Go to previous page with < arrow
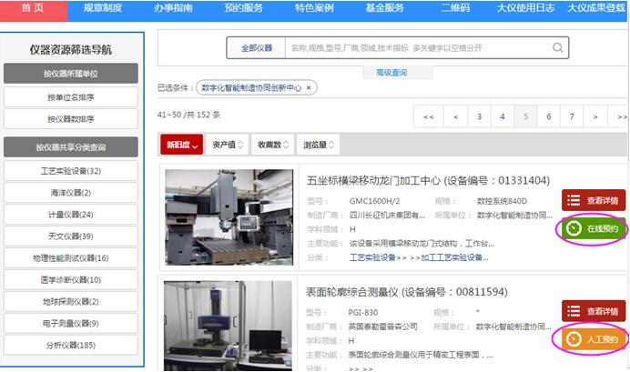Image resolution: width=630 pixels, height=372 pixels. [x=452, y=116]
